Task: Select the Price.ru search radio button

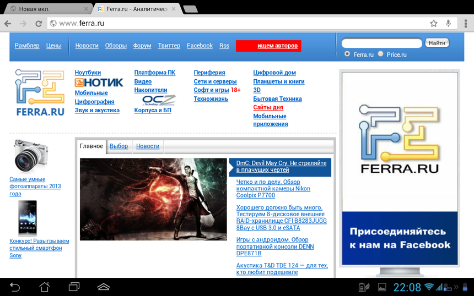Action: coord(381,54)
